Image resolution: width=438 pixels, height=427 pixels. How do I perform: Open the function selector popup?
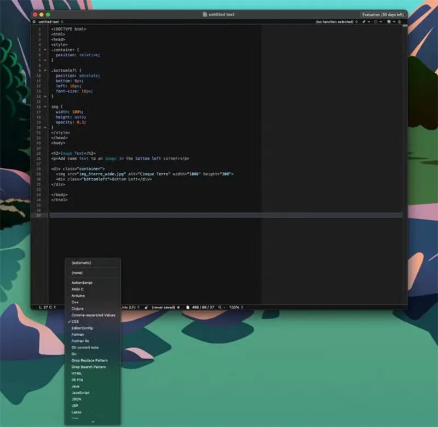click(x=337, y=21)
